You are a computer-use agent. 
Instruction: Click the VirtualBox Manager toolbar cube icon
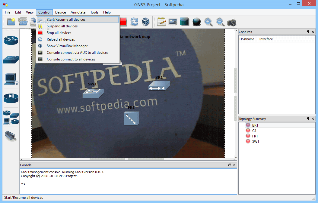146,22
